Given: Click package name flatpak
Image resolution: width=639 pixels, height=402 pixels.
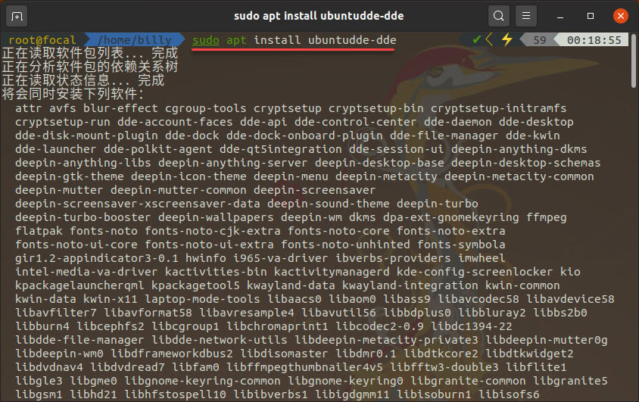Looking at the screenshot, I should pos(39,231).
